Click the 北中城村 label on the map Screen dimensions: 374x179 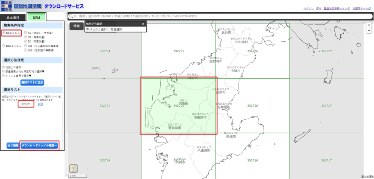click(x=241, y=42)
